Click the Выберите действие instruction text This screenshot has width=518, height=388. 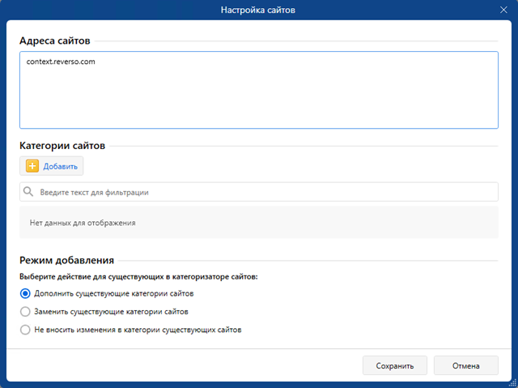(138, 277)
